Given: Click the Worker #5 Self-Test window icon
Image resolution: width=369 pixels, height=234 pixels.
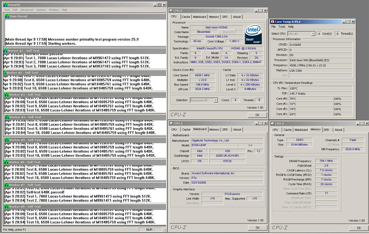Looking at the screenshot, I should [7, 140].
